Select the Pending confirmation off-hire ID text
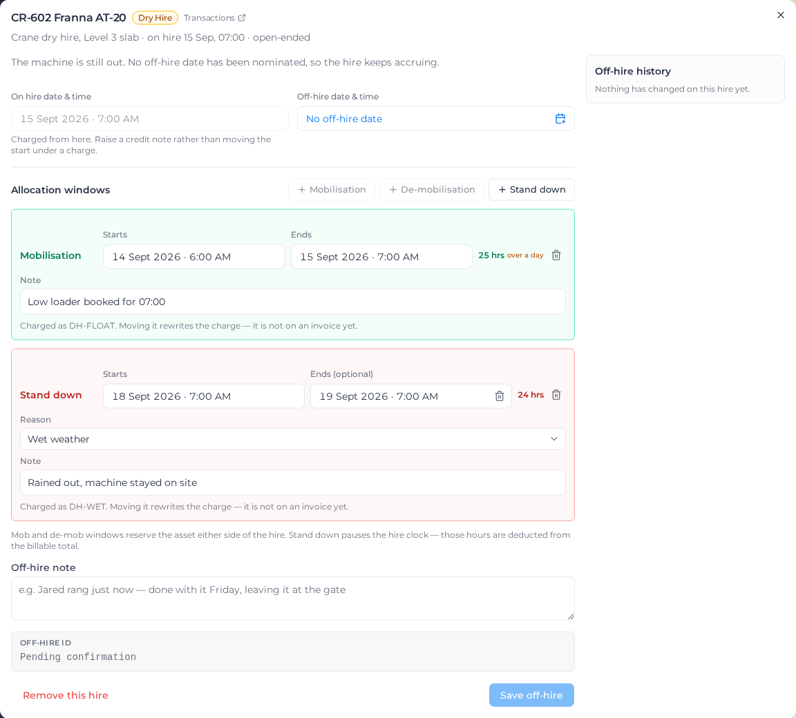This screenshot has width=796, height=718. point(78,657)
